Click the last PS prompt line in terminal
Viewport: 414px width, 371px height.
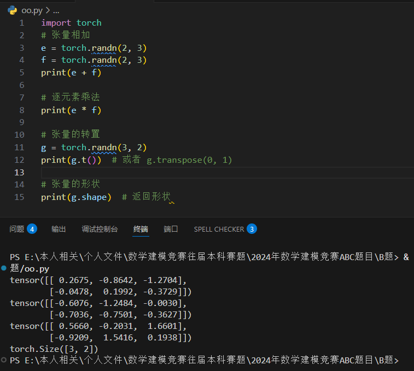click(x=204, y=360)
